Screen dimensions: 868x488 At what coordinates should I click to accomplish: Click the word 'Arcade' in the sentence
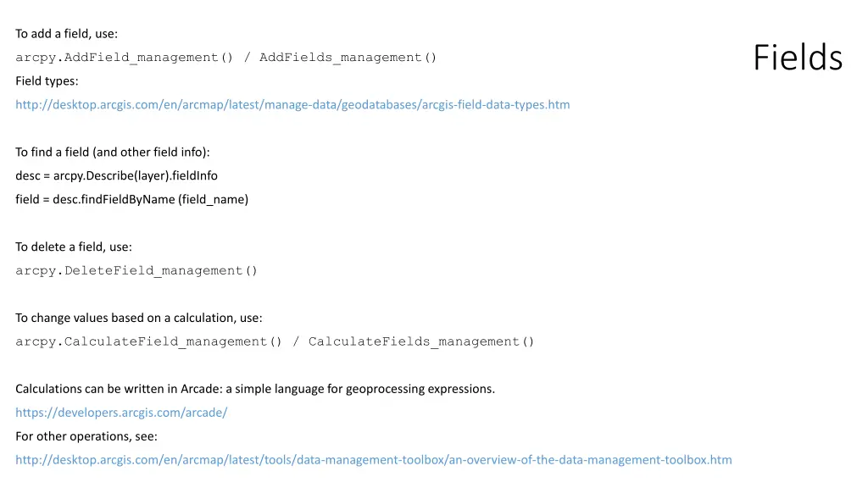[202, 389]
